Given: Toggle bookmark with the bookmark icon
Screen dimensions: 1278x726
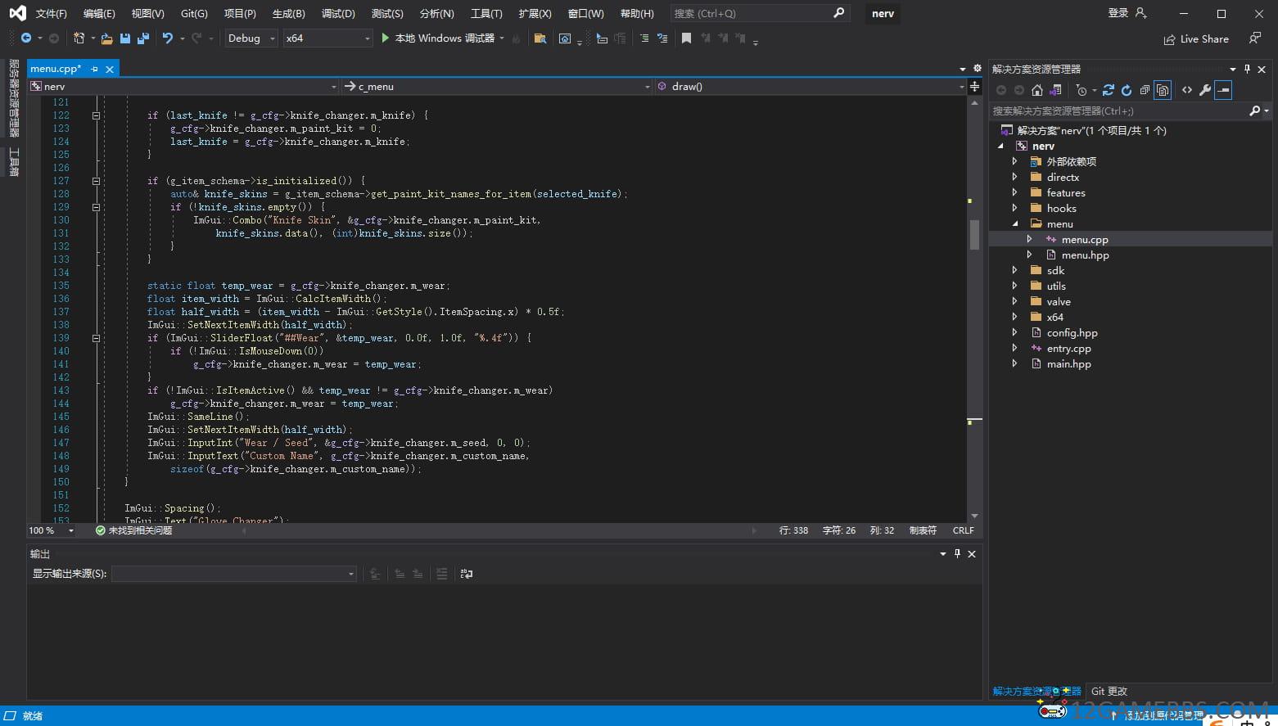Looking at the screenshot, I should pos(686,38).
